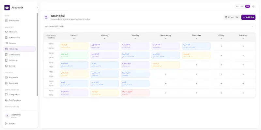Add a slot under the Friday header
Viewport: 261px width, 130px height.
(x=221, y=38)
